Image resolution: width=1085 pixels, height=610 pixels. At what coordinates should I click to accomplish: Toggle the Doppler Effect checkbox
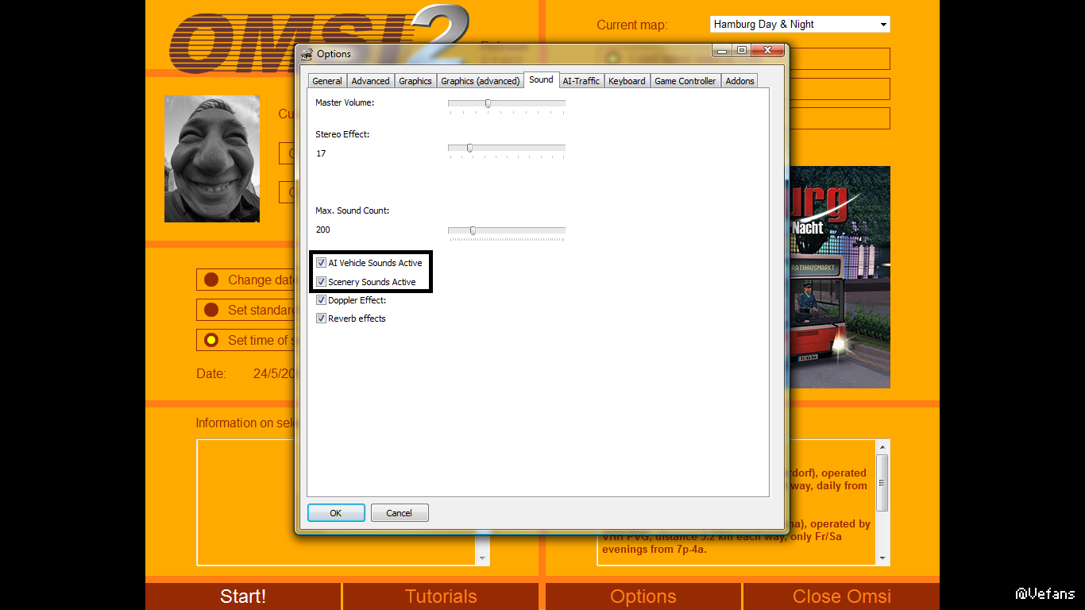[x=321, y=300]
